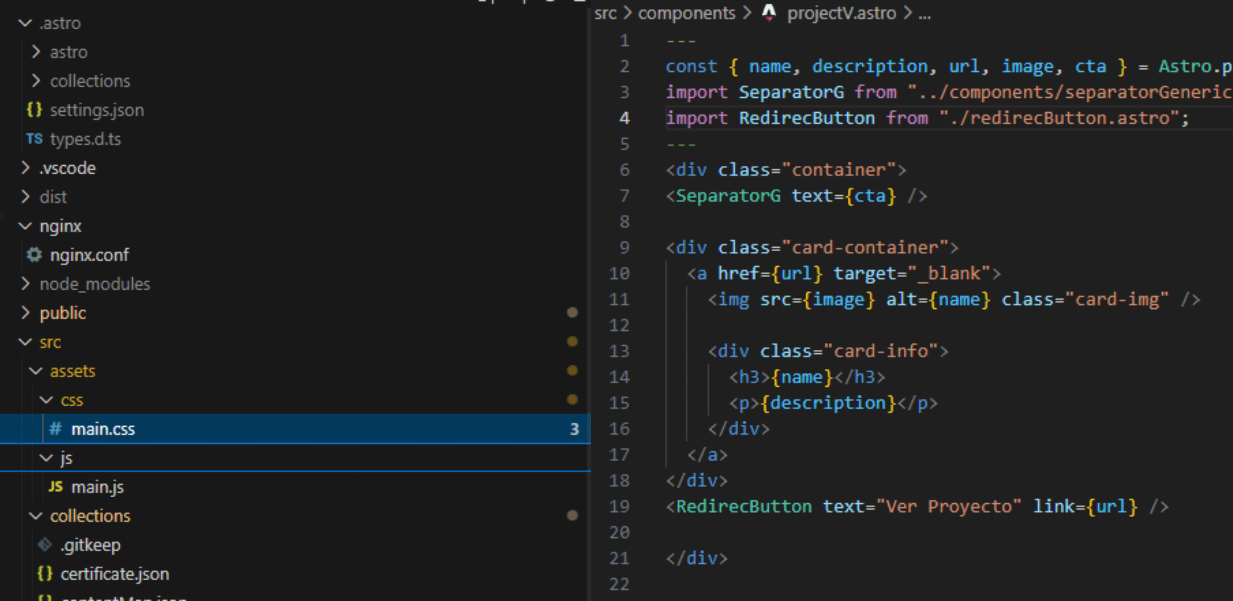Screen dimensions: 1233x601
Task: Open certificate.json file
Action: point(115,574)
